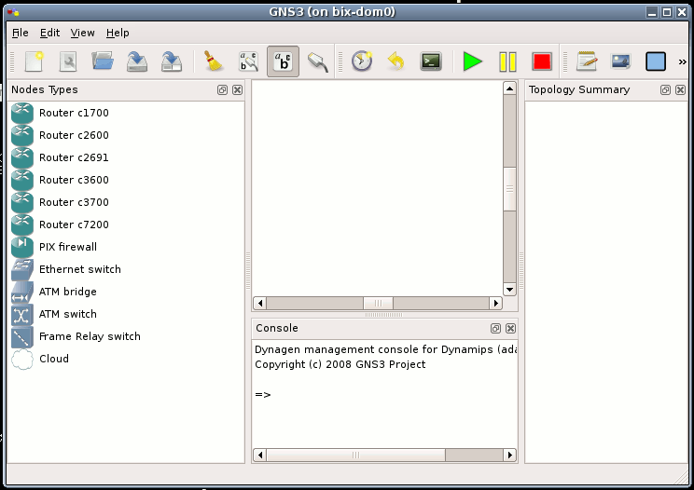Pause all devices with yellow pause button
Image resolution: width=694 pixels, height=490 pixels.
pyautogui.click(x=507, y=61)
